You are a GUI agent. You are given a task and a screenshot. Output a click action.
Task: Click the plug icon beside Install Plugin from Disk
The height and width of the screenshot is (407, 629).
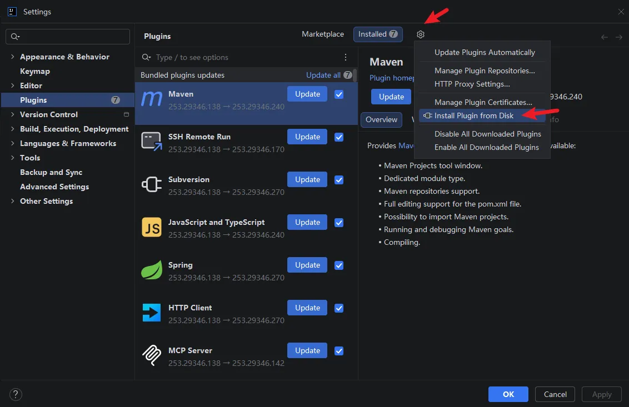[x=428, y=115]
